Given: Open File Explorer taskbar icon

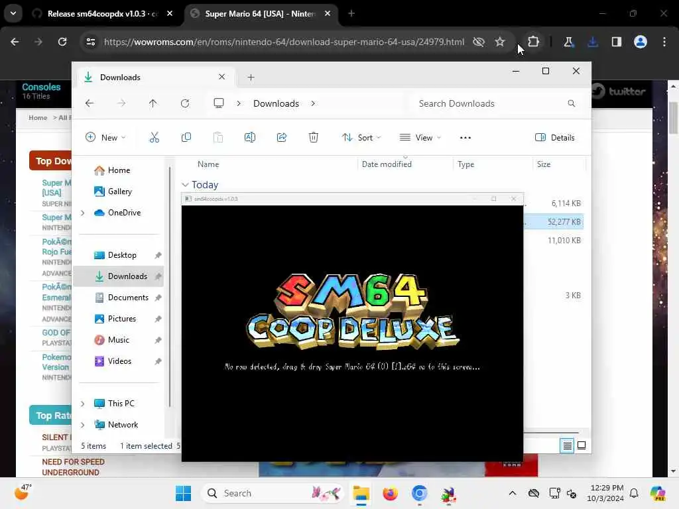Looking at the screenshot, I should [x=361, y=493].
